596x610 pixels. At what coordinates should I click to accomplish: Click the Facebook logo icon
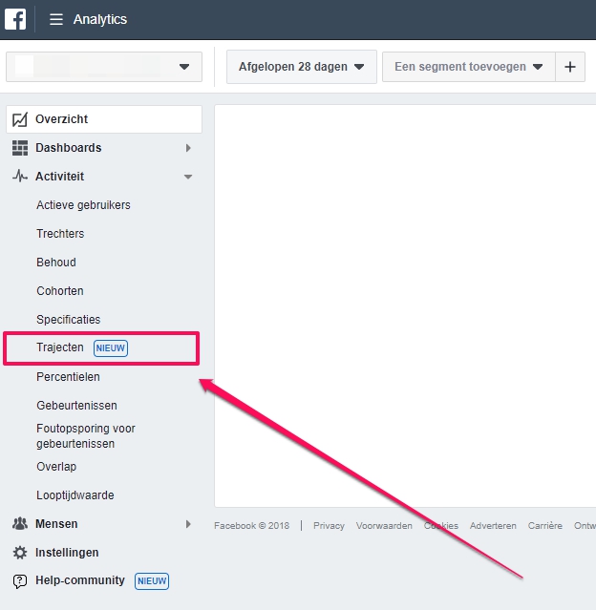coord(15,19)
